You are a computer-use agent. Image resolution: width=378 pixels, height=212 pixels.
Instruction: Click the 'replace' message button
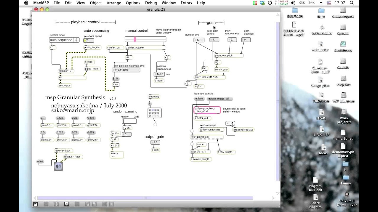click(x=199, y=99)
